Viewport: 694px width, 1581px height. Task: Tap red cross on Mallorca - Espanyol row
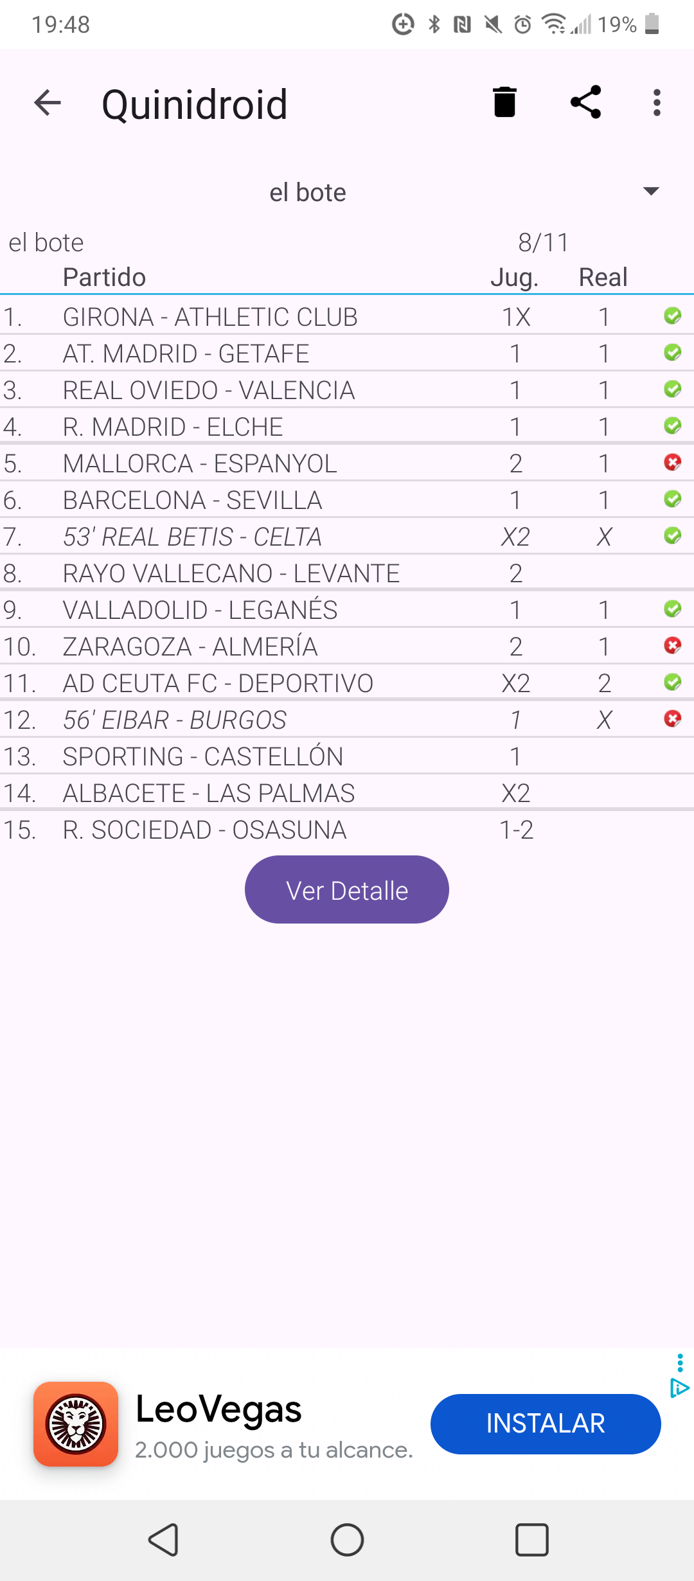pyautogui.click(x=672, y=462)
